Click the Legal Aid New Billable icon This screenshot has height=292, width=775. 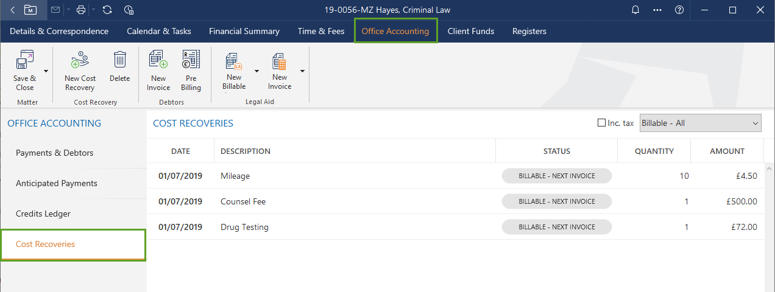pos(234,61)
